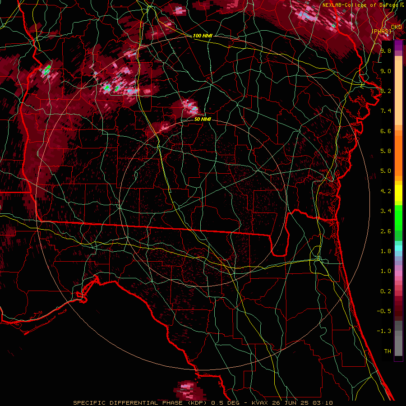Click the [PHAS] units label
406x406 pixels.
[381, 31]
